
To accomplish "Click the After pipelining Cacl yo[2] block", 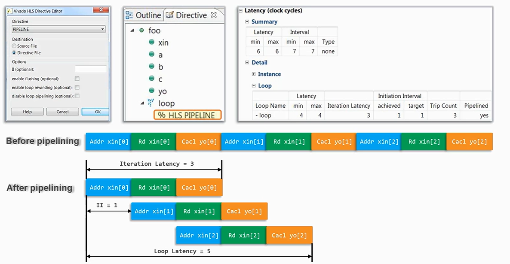I will coord(289,235).
